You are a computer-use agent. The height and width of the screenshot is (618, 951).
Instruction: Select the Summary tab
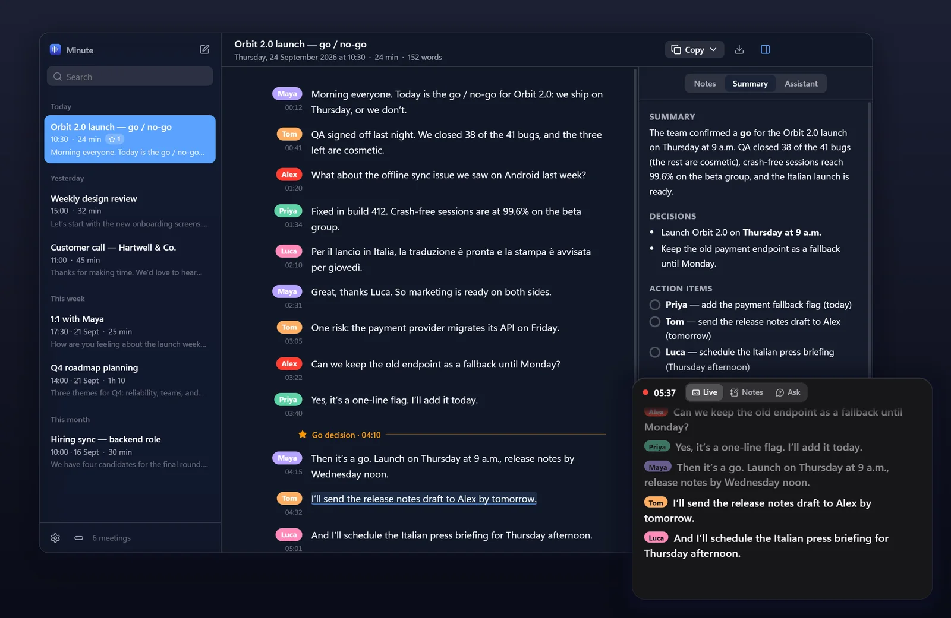tap(750, 84)
